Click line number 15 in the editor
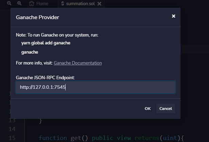209x142 pixels. tap(12, 138)
